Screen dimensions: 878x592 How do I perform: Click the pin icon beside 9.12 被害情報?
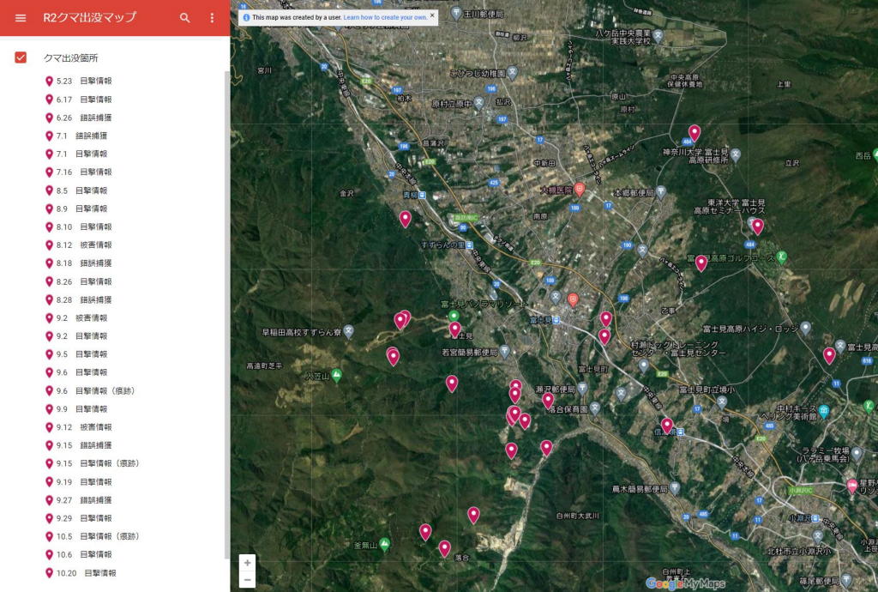(49, 426)
